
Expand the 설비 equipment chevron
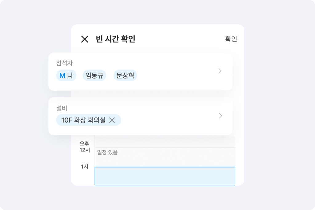tap(220, 116)
